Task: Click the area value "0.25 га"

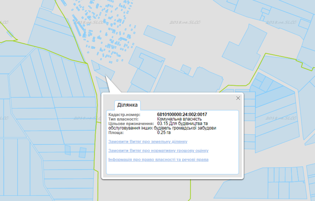Action: [164, 133]
